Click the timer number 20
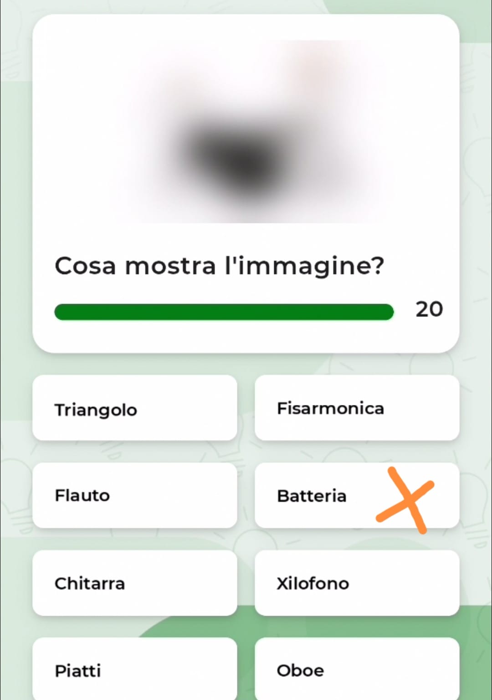Screen dimensions: 492x700 (x=429, y=310)
